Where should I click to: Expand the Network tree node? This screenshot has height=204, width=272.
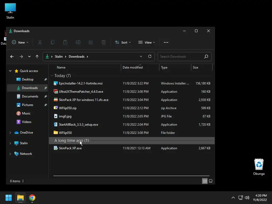click(x=10, y=154)
